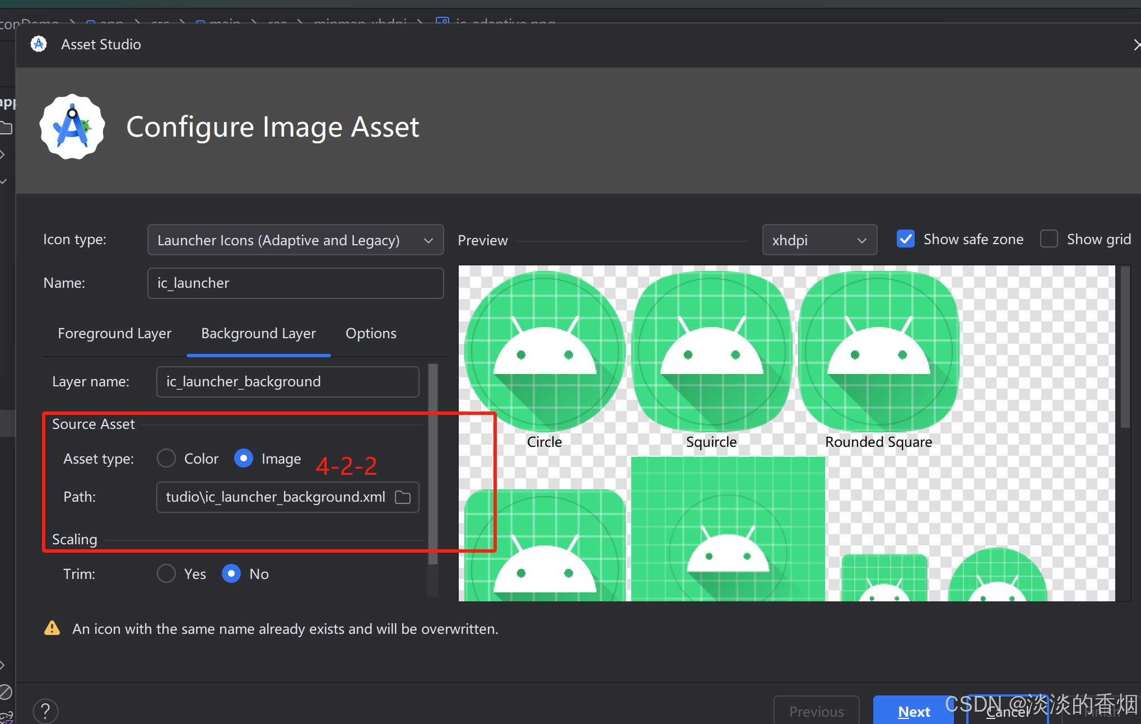
Task: Switch to the Options tab
Action: point(371,334)
